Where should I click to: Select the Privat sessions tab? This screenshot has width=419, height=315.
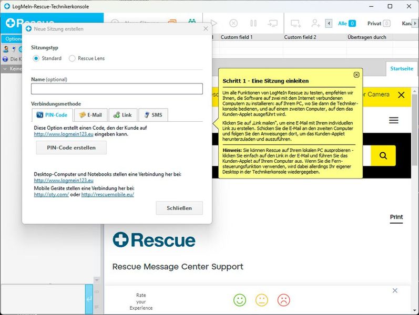379,24
